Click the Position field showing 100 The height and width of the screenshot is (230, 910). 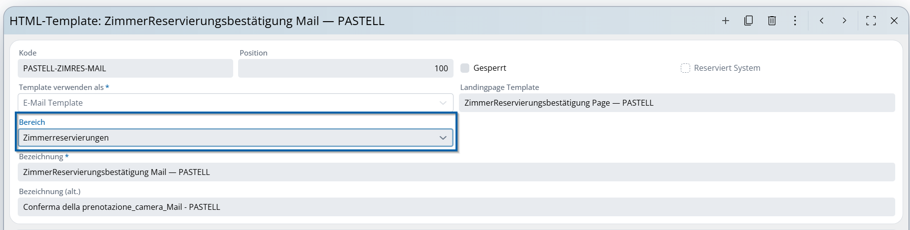click(x=345, y=68)
